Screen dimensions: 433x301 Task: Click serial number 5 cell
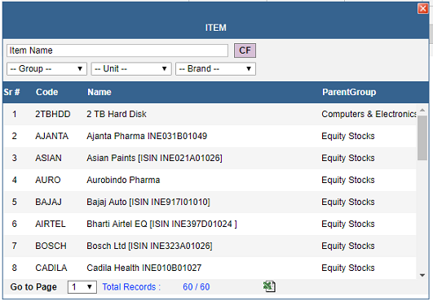(15, 202)
